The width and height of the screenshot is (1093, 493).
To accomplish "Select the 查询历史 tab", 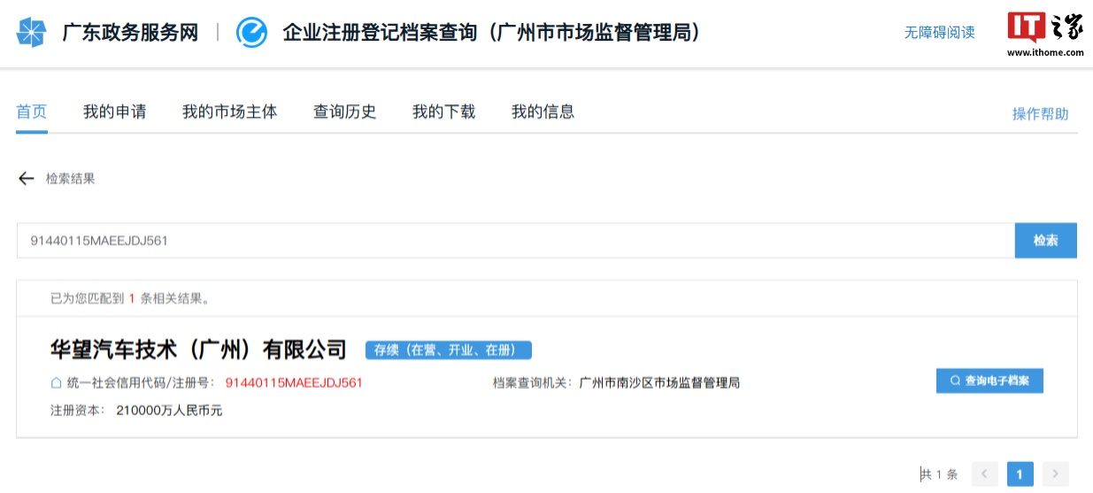I will tap(344, 112).
